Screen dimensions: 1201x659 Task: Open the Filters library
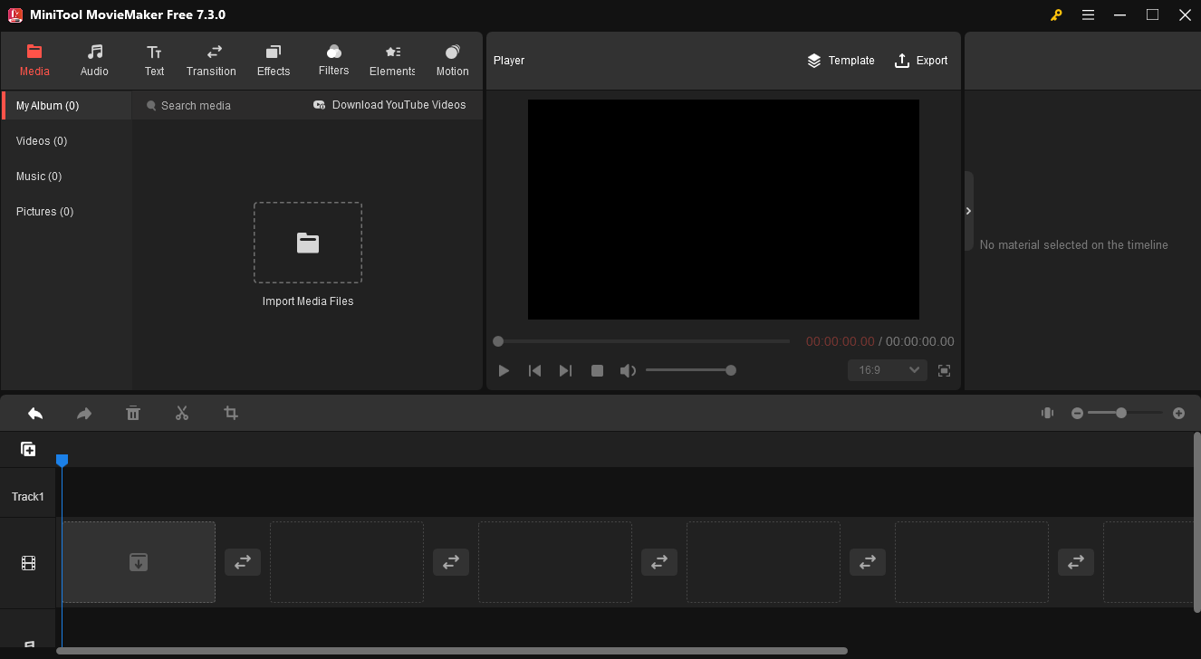[333, 60]
